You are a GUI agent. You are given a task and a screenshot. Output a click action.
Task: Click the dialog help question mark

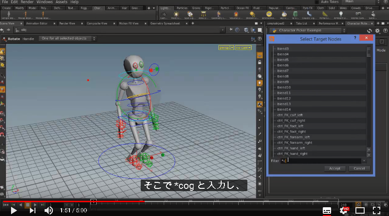[x=355, y=38]
